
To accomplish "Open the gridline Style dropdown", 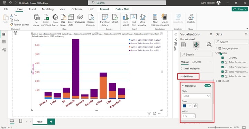I will (196, 96).
